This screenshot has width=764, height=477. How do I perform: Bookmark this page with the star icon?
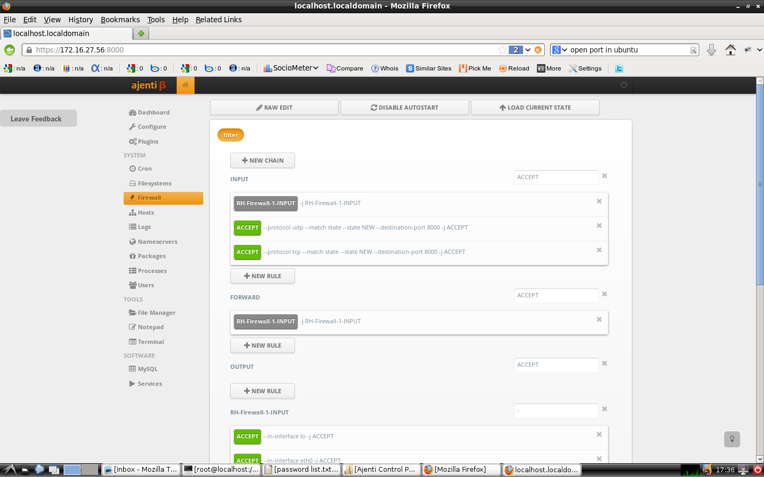(x=502, y=50)
